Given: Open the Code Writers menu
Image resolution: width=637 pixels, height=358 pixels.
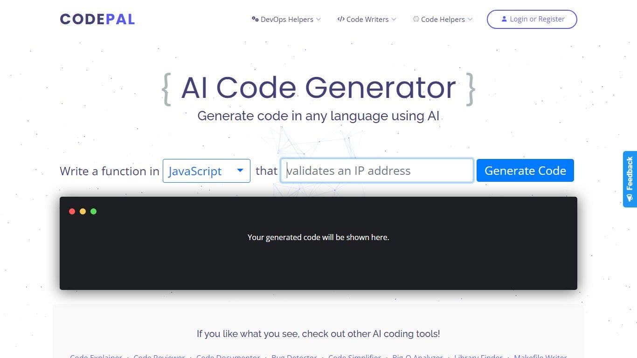Looking at the screenshot, I should (x=367, y=20).
